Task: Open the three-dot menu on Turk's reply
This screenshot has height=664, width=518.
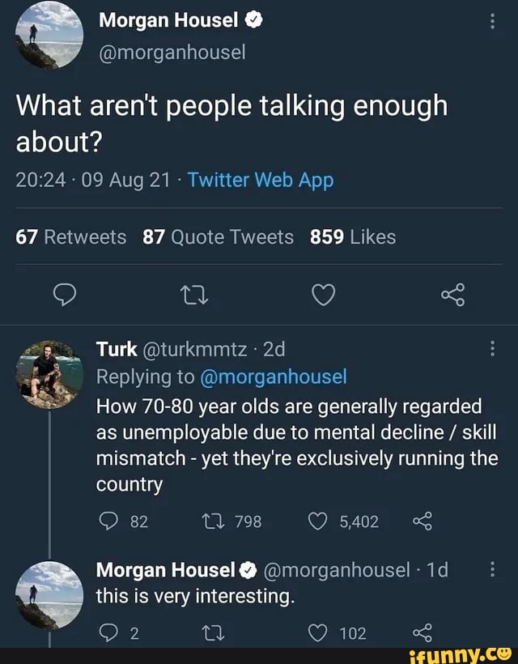Action: pyautogui.click(x=492, y=350)
